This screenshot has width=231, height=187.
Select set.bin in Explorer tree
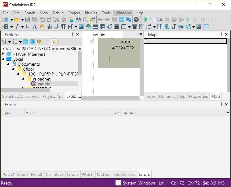pyautogui.click(x=44, y=84)
